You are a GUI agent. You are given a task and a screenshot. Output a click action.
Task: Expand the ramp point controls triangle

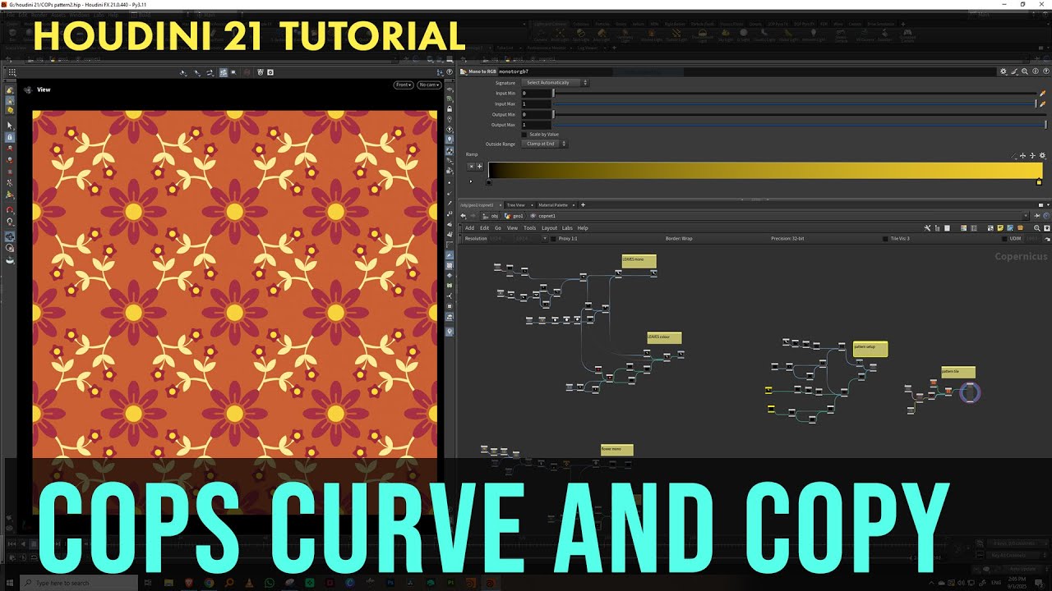point(471,181)
